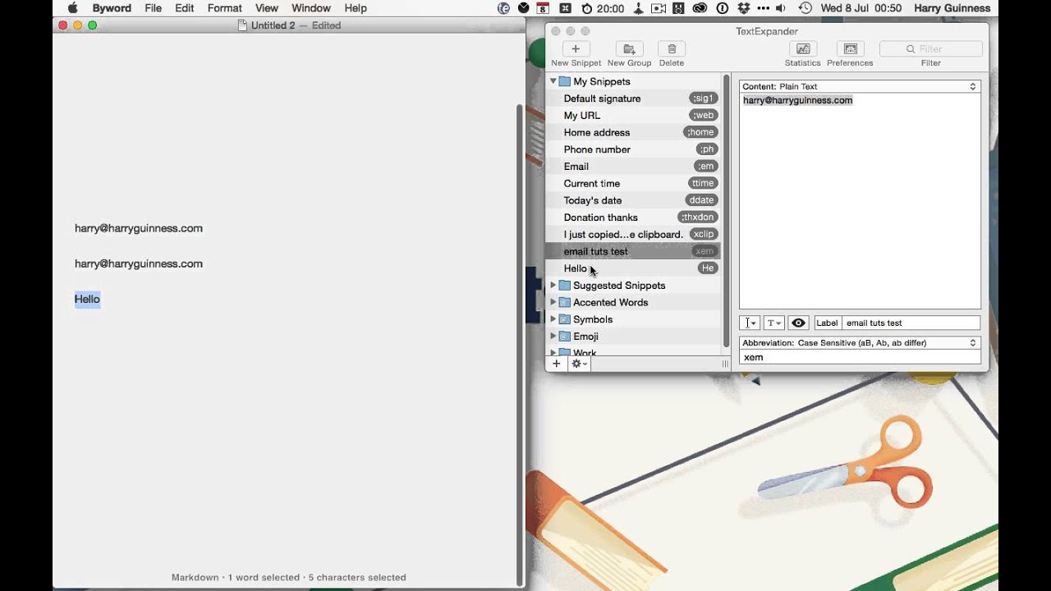Viewport: 1051px width, 591px height.
Task: Open TextExpander Preferences icon
Action: 850,49
